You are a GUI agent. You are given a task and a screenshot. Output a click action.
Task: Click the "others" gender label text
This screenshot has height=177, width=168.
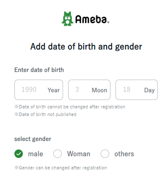[x=124, y=154]
